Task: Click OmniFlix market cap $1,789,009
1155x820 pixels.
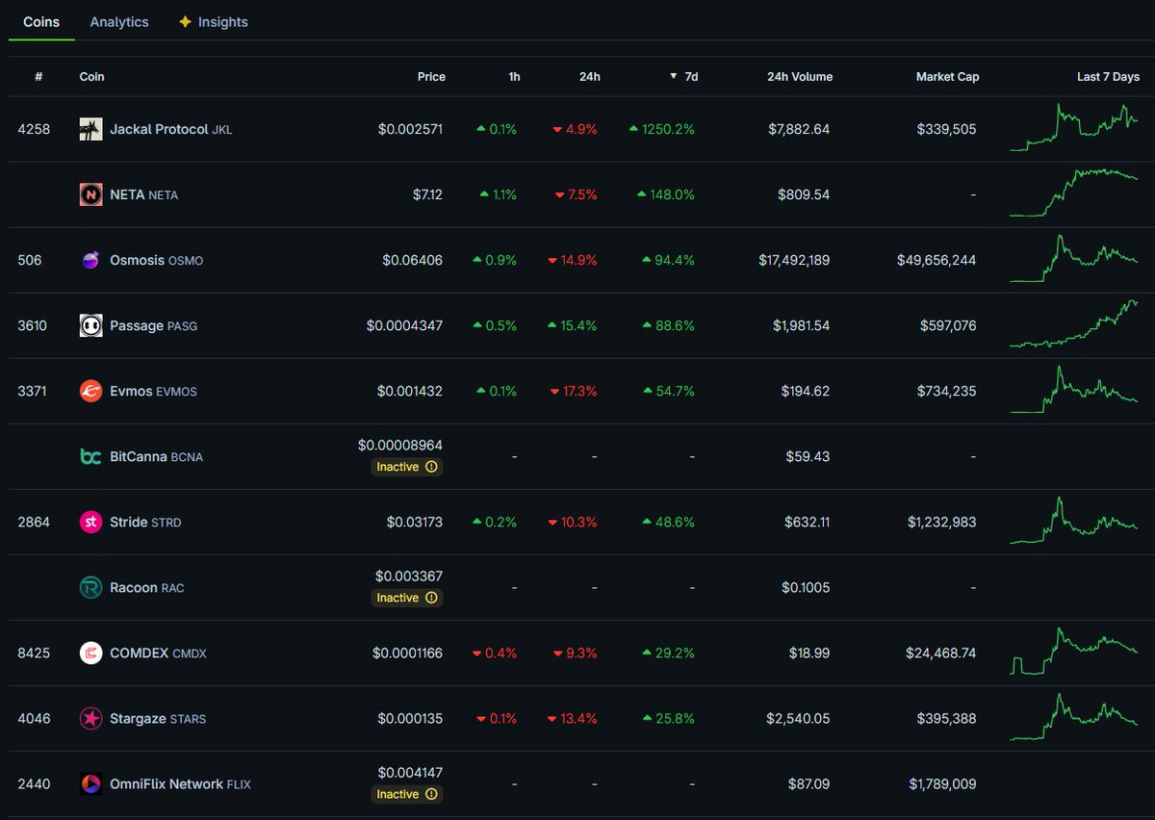Action: coord(942,783)
